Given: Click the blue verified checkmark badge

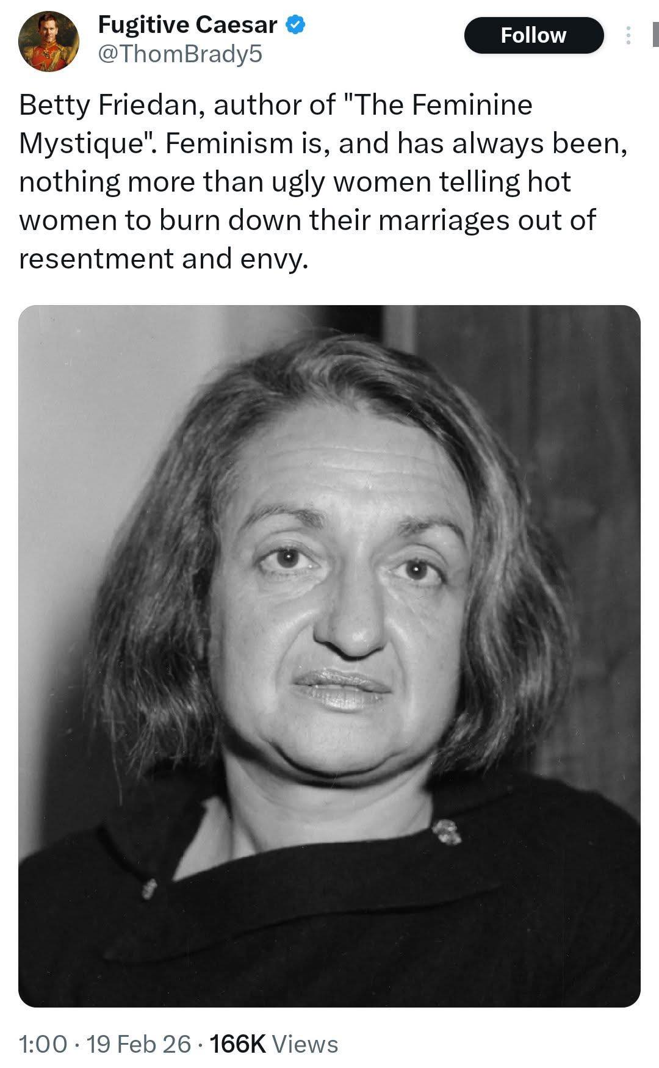Looking at the screenshot, I should (295, 25).
